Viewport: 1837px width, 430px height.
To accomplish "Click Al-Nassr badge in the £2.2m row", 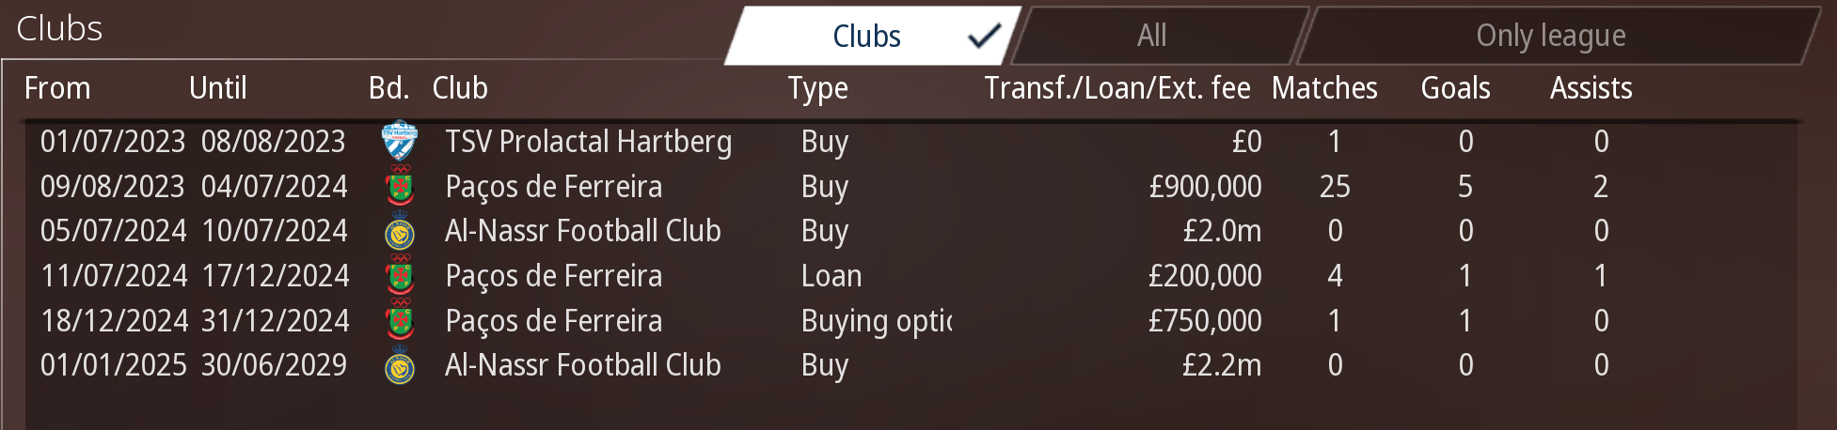I will (x=400, y=366).
